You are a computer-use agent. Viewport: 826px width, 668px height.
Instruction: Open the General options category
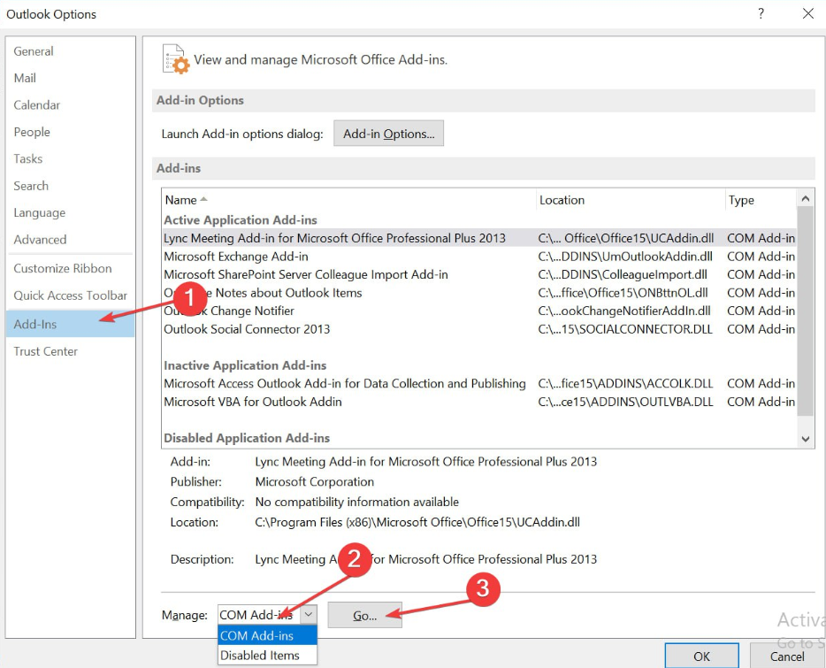(x=34, y=51)
